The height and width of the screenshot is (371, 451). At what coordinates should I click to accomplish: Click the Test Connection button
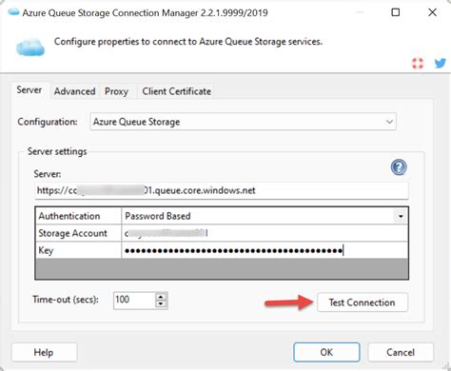363,303
